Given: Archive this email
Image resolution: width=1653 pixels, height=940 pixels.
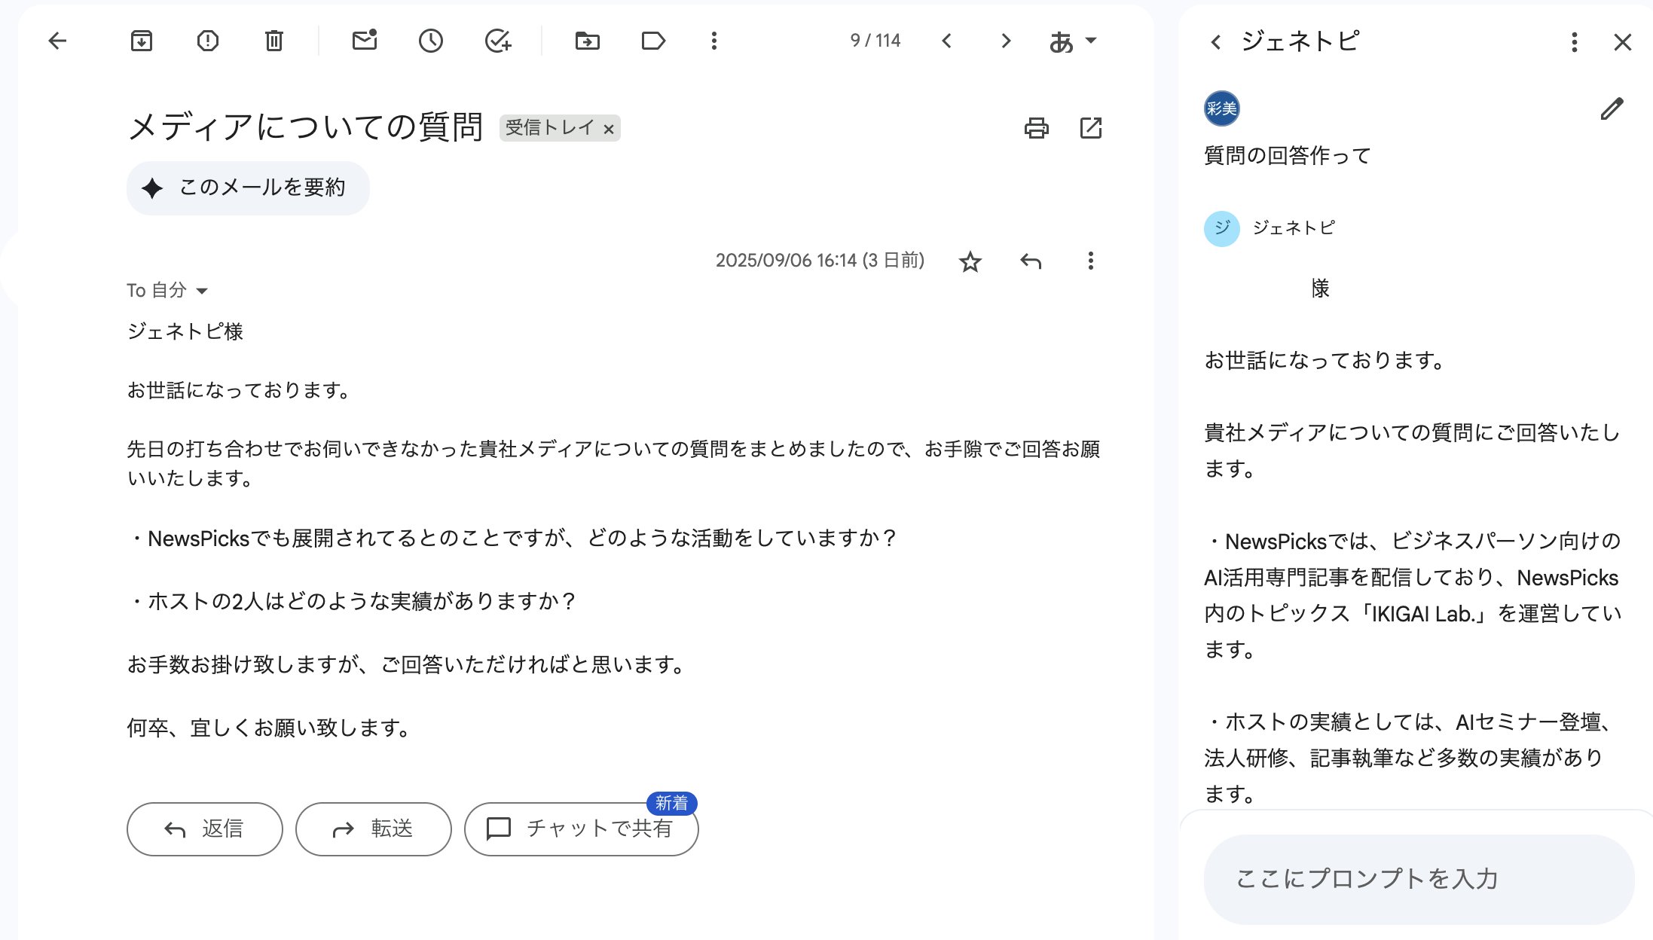Looking at the screenshot, I should coord(142,41).
